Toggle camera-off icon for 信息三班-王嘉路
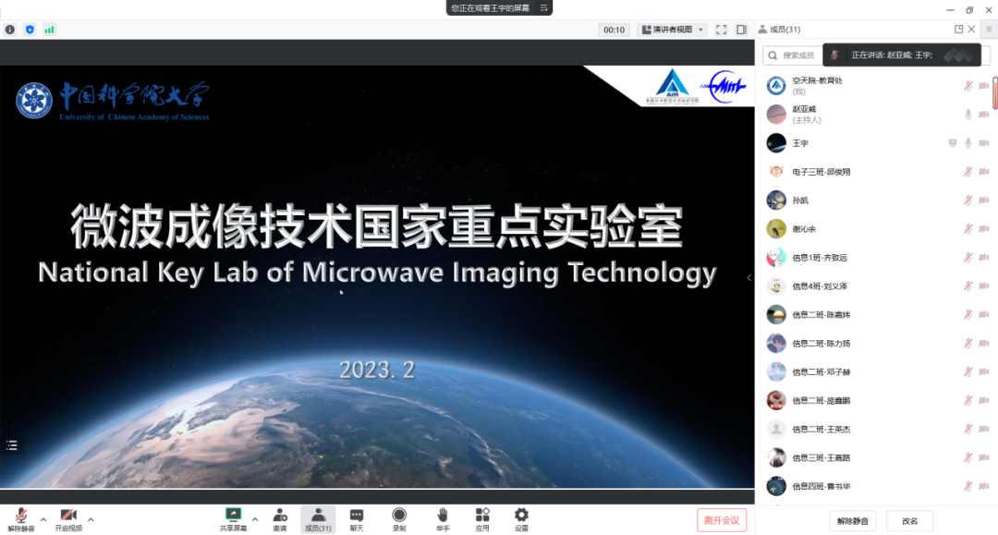The image size is (998, 535). (984, 457)
